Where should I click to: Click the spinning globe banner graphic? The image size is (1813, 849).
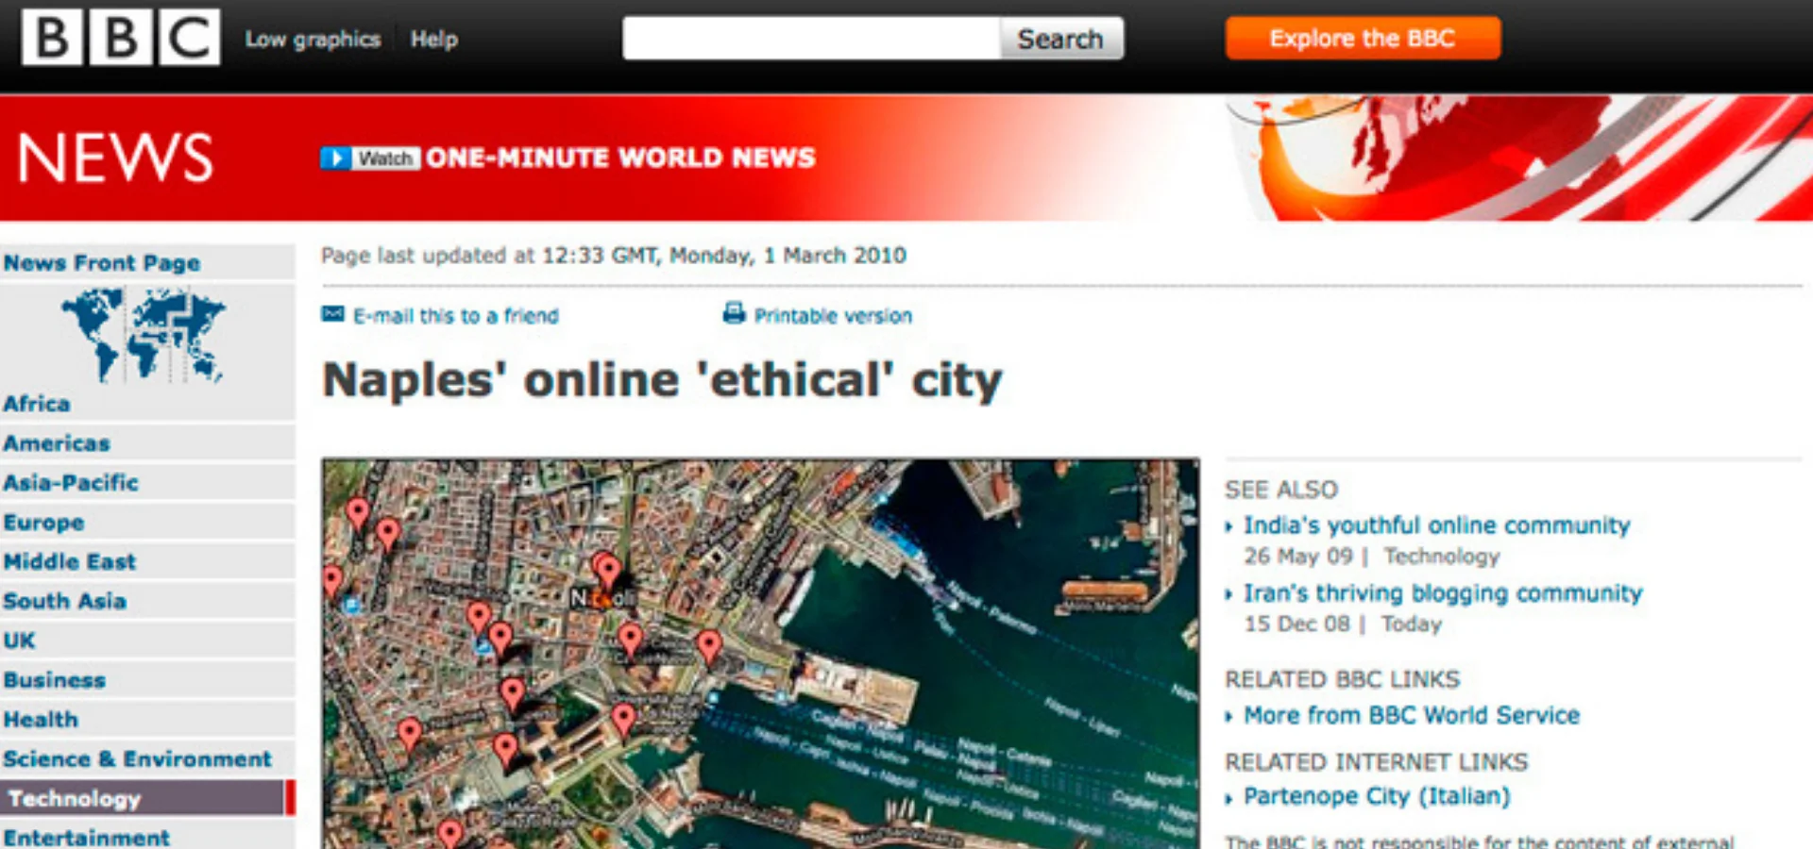(x=1511, y=158)
